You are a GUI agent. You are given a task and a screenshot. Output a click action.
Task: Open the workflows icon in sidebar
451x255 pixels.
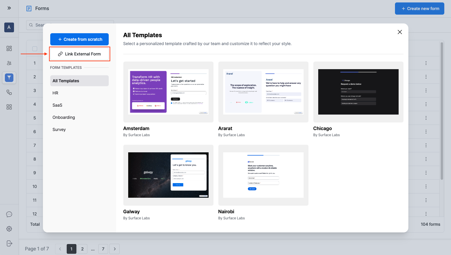(9, 92)
